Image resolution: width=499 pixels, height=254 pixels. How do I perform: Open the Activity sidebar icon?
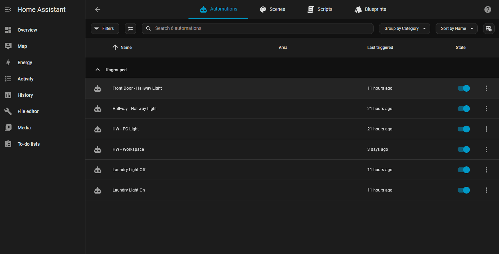[8, 79]
